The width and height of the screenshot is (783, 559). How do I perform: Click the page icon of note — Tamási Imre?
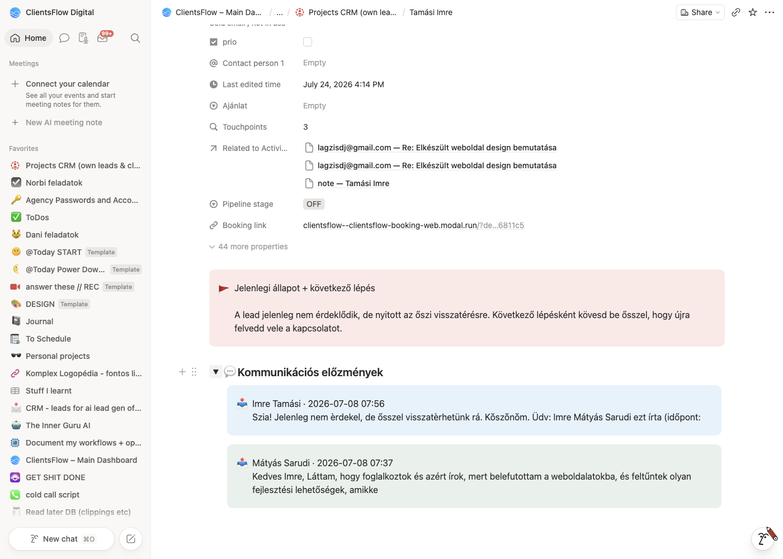[x=309, y=183]
